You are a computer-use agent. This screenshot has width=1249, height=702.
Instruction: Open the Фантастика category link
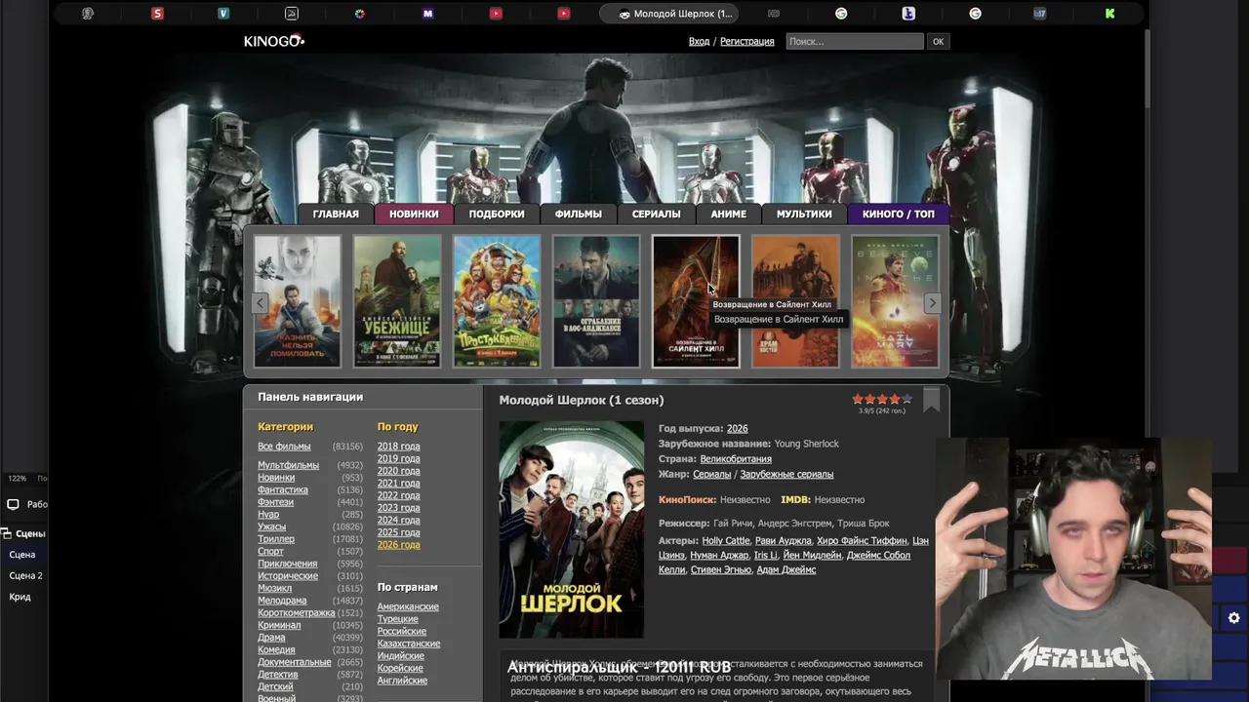click(x=283, y=489)
